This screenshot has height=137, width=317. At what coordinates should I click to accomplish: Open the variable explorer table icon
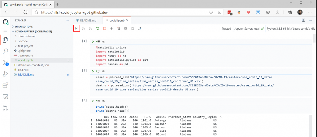(126, 29)
